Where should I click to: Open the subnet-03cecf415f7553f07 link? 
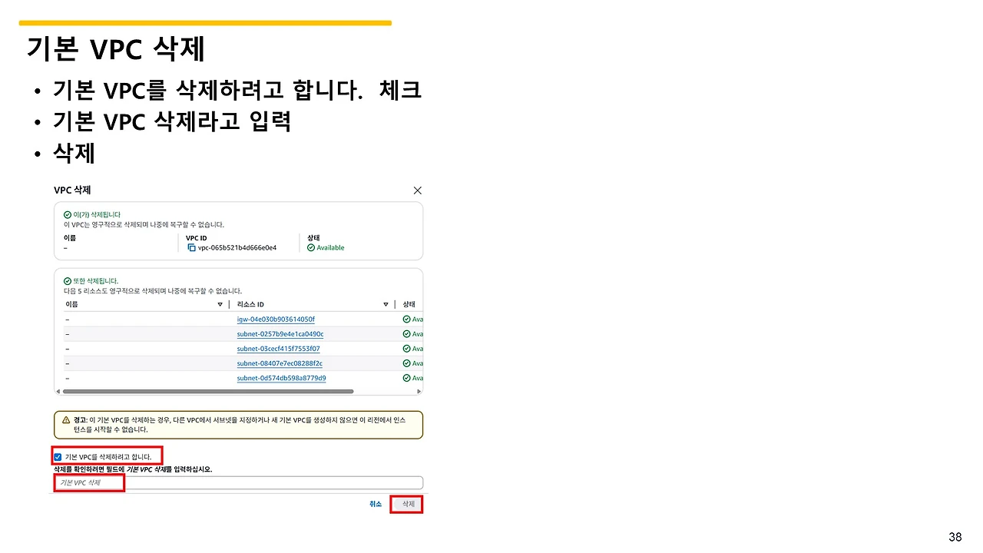pos(280,348)
